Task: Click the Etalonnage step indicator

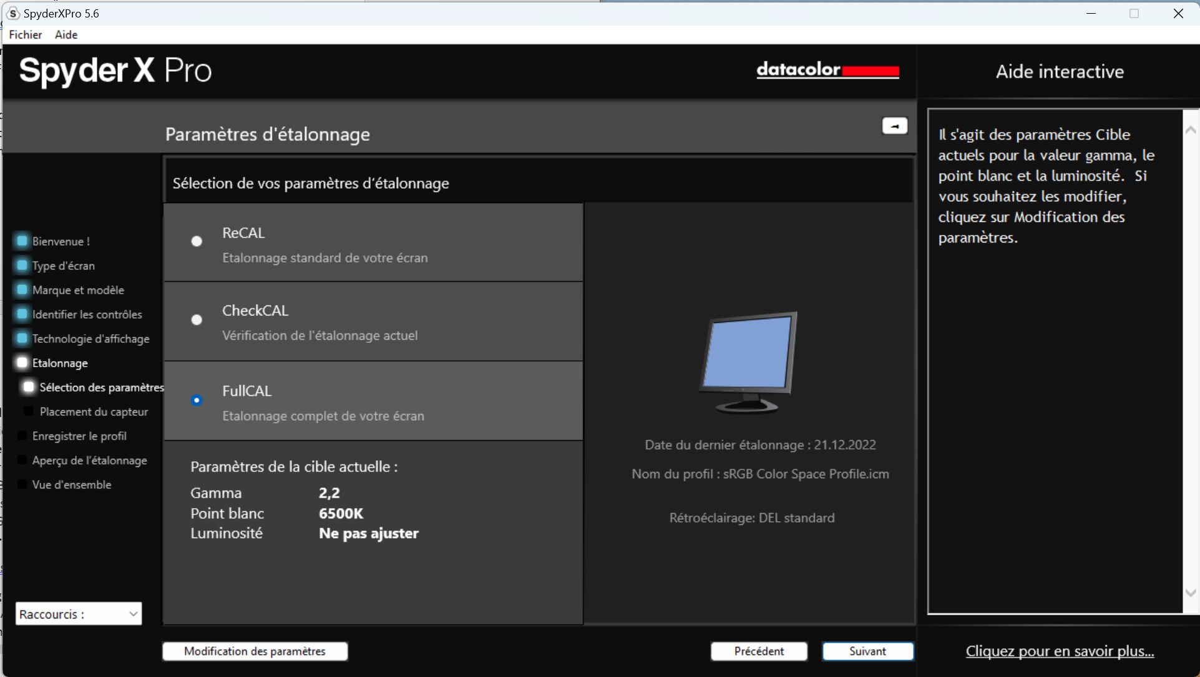Action: click(22, 362)
